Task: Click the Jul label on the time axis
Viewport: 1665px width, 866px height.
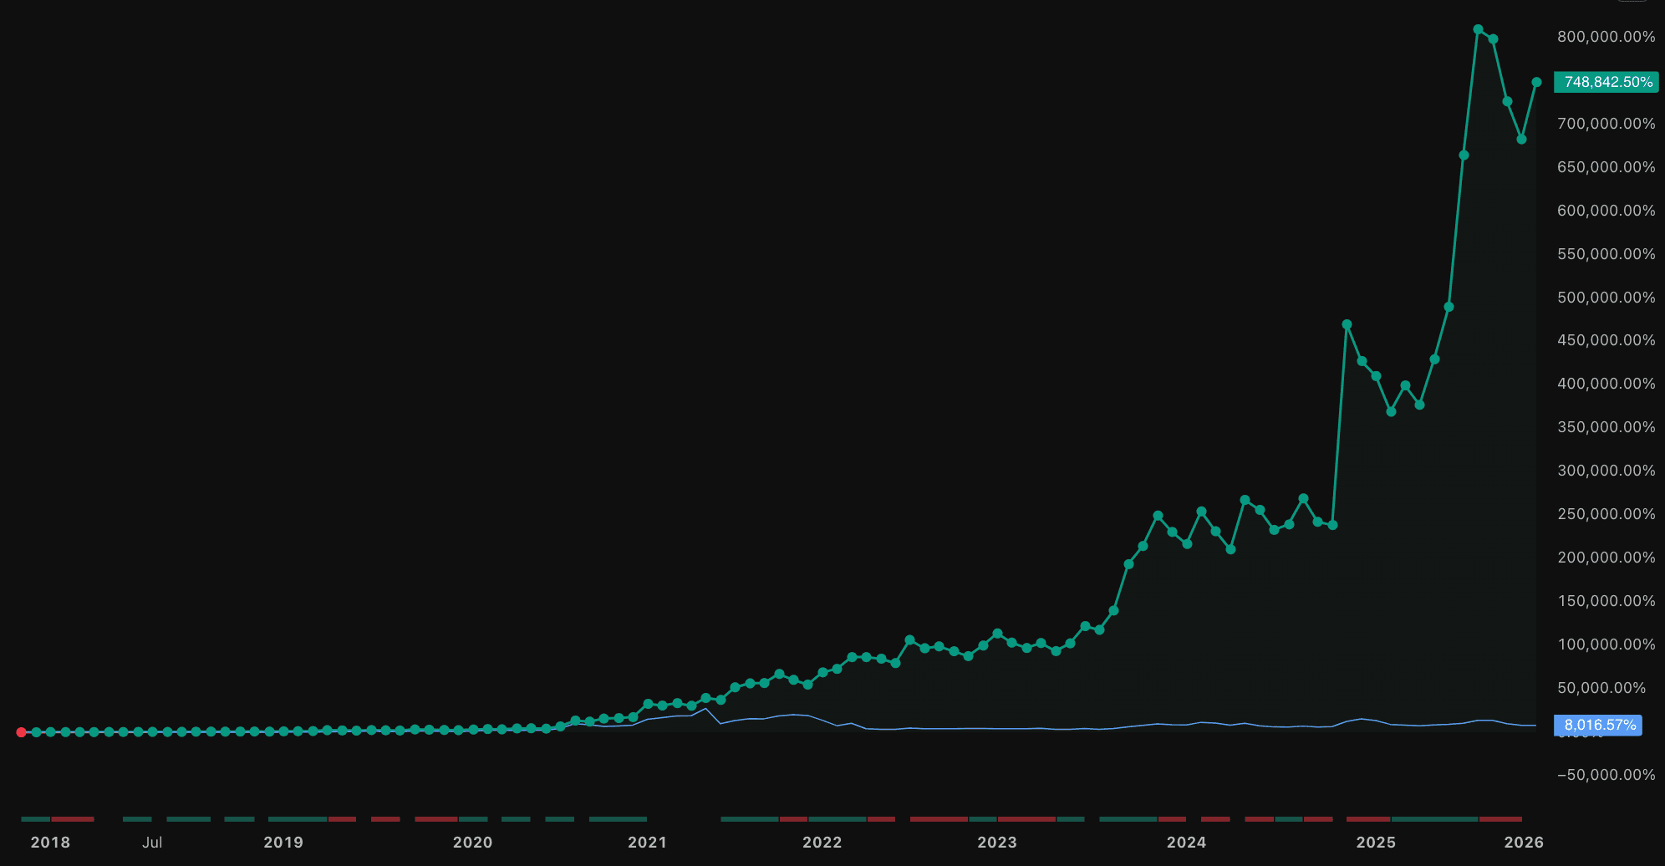Action: [151, 843]
